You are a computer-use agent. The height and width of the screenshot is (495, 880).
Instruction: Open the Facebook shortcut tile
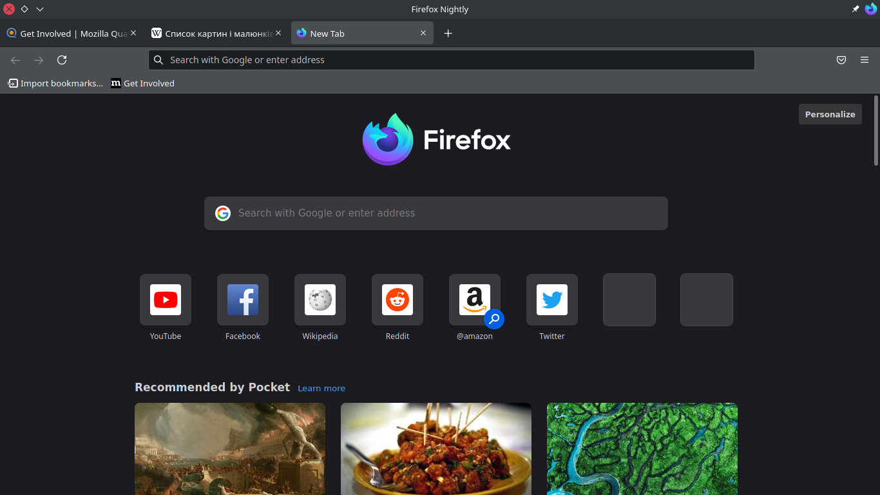pos(243,300)
